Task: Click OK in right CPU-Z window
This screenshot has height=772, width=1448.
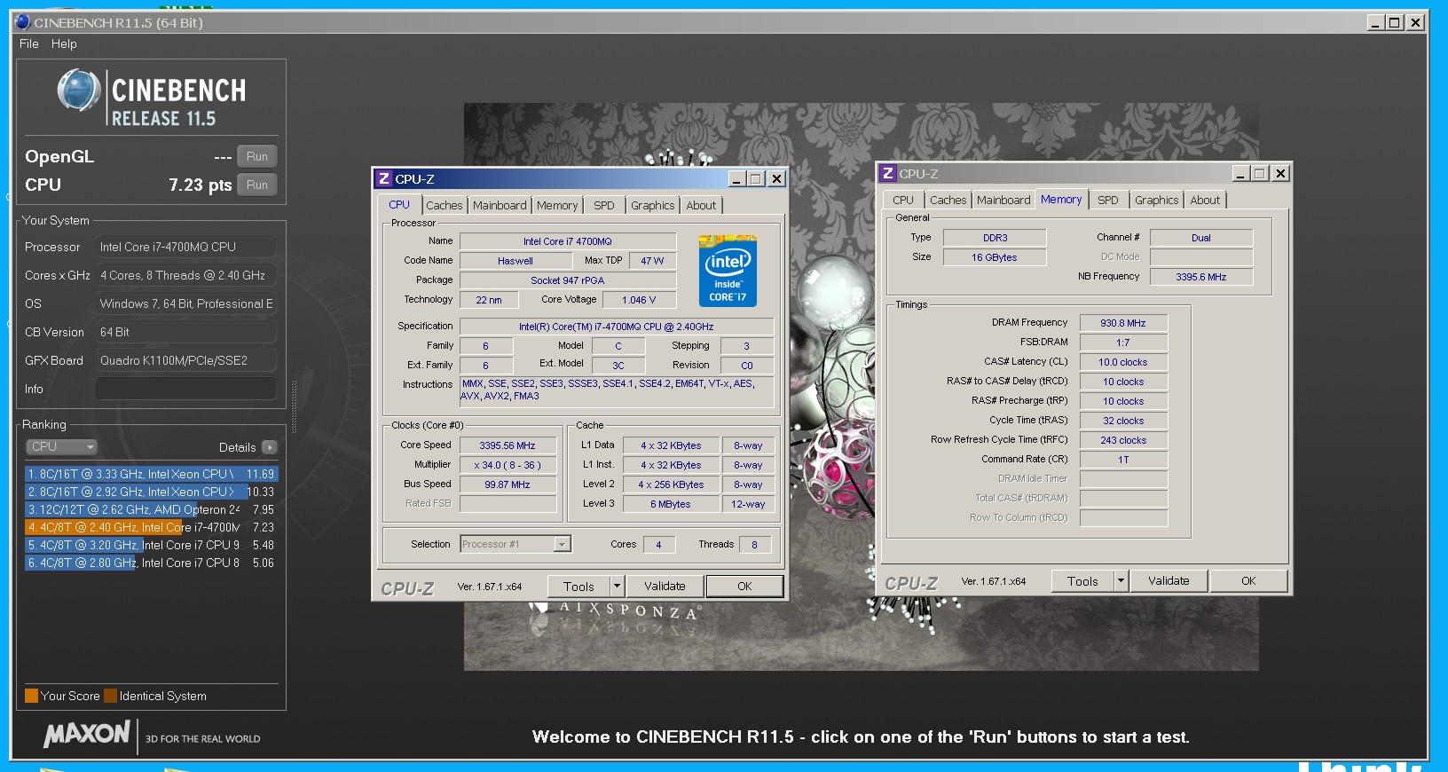Action: (1248, 581)
